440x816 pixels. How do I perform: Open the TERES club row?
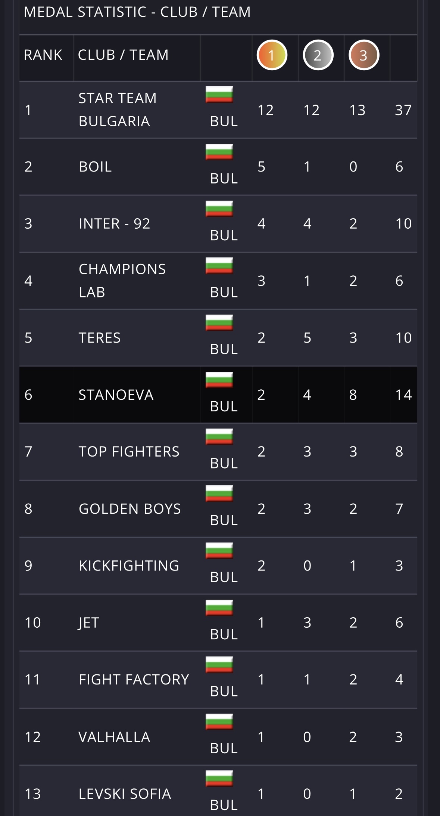click(100, 338)
